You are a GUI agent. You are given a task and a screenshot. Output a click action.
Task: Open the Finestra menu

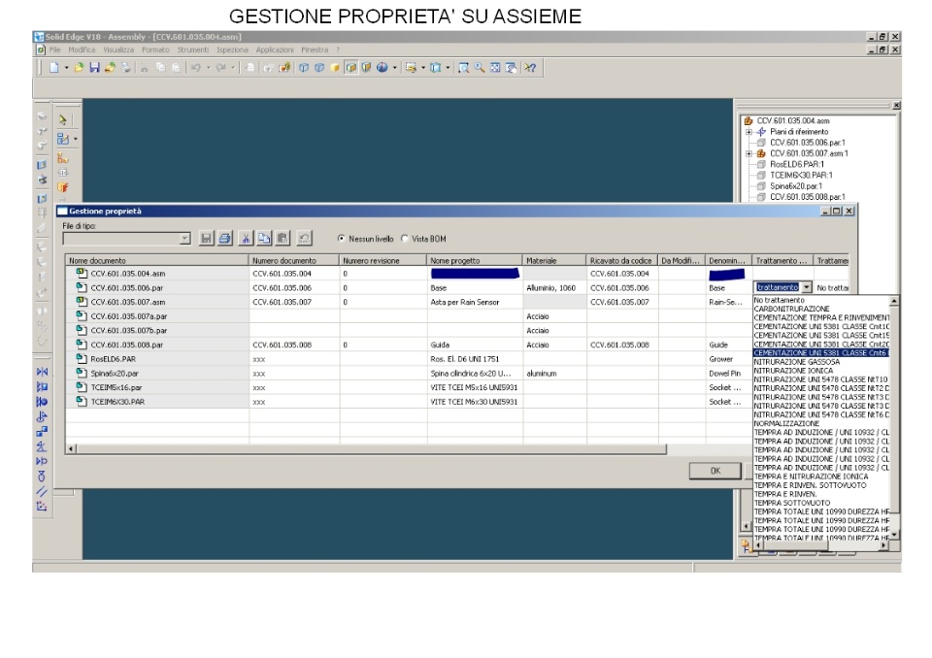click(x=315, y=49)
